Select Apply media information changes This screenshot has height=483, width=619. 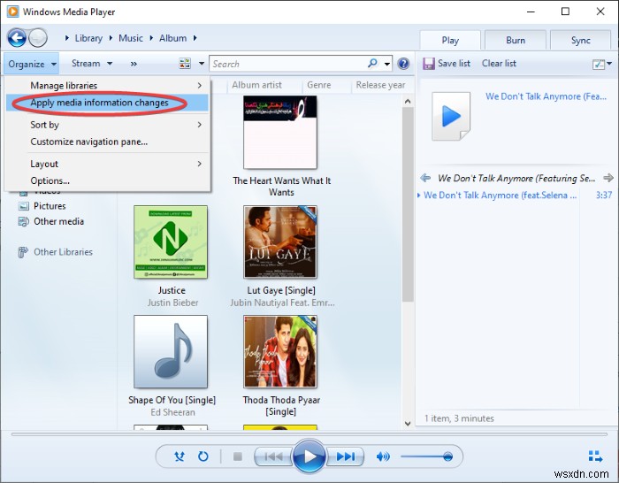(x=107, y=103)
